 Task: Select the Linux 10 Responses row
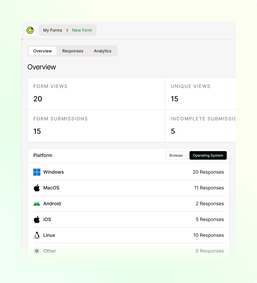tap(129, 235)
